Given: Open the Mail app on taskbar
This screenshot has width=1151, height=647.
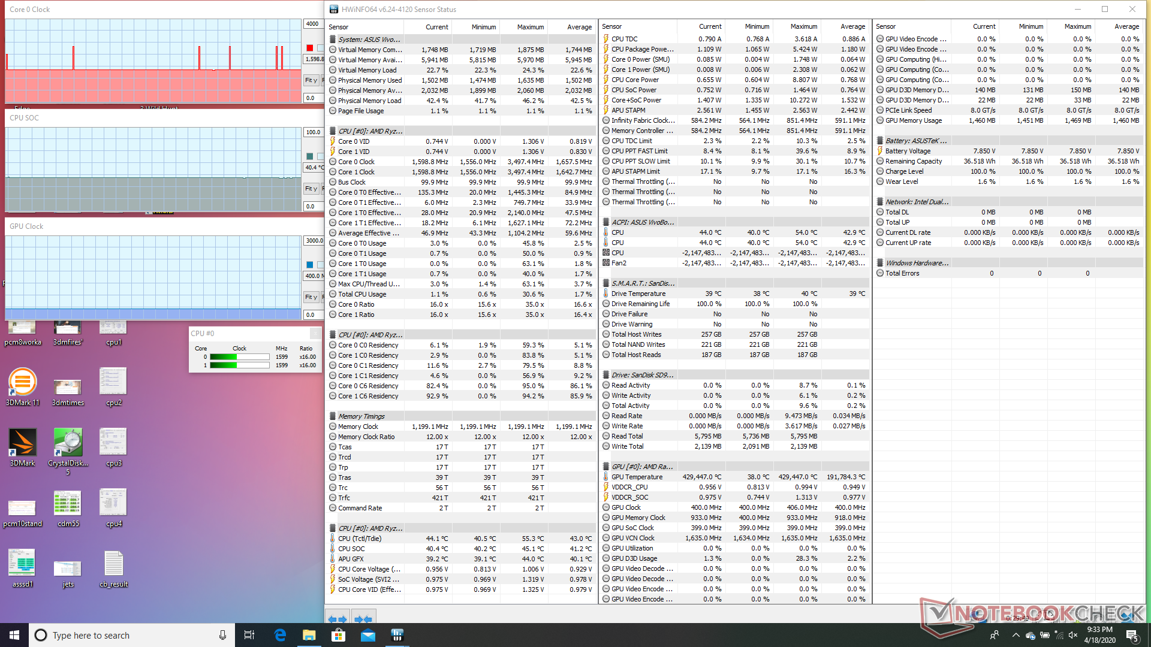Looking at the screenshot, I should (367, 635).
